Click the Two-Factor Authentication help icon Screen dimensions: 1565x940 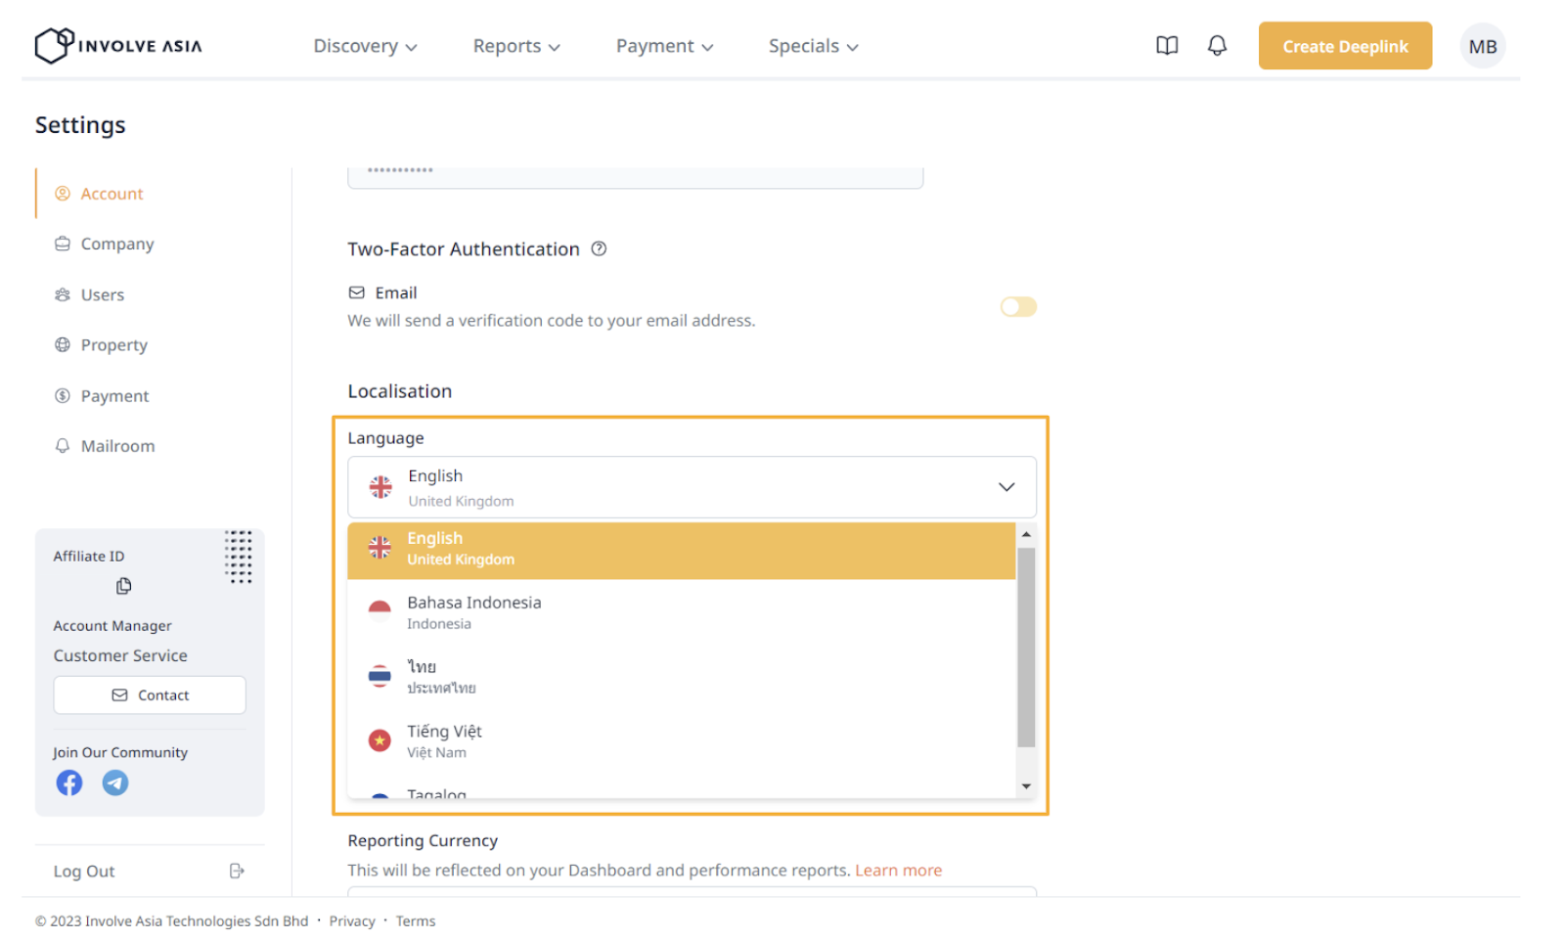pyautogui.click(x=599, y=249)
